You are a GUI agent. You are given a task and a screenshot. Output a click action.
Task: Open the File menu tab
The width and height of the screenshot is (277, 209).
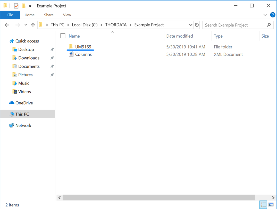tap(10, 15)
